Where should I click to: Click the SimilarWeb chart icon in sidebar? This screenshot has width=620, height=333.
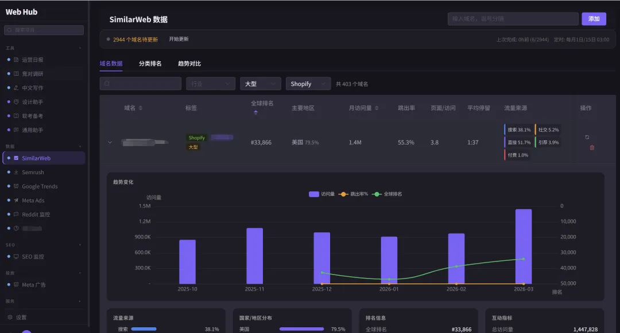(16, 158)
